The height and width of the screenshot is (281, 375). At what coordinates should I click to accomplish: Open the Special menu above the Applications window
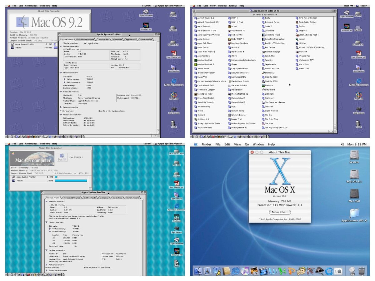(x=233, y=6)
